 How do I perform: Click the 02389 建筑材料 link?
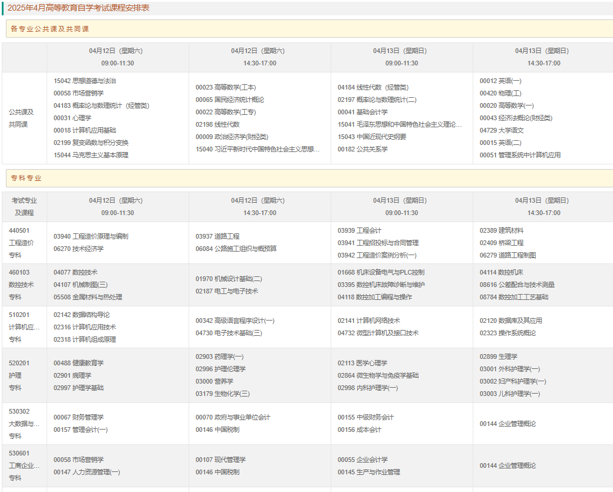[501, 230]
